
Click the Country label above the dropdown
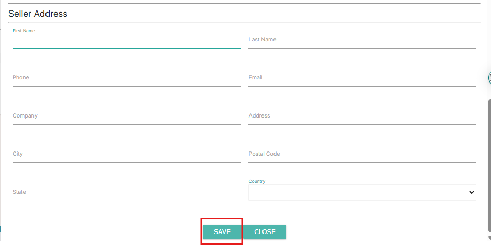(x=257, y=181)
